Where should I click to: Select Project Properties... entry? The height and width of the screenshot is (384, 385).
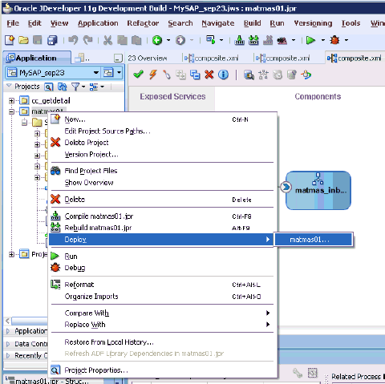(96, 370)
